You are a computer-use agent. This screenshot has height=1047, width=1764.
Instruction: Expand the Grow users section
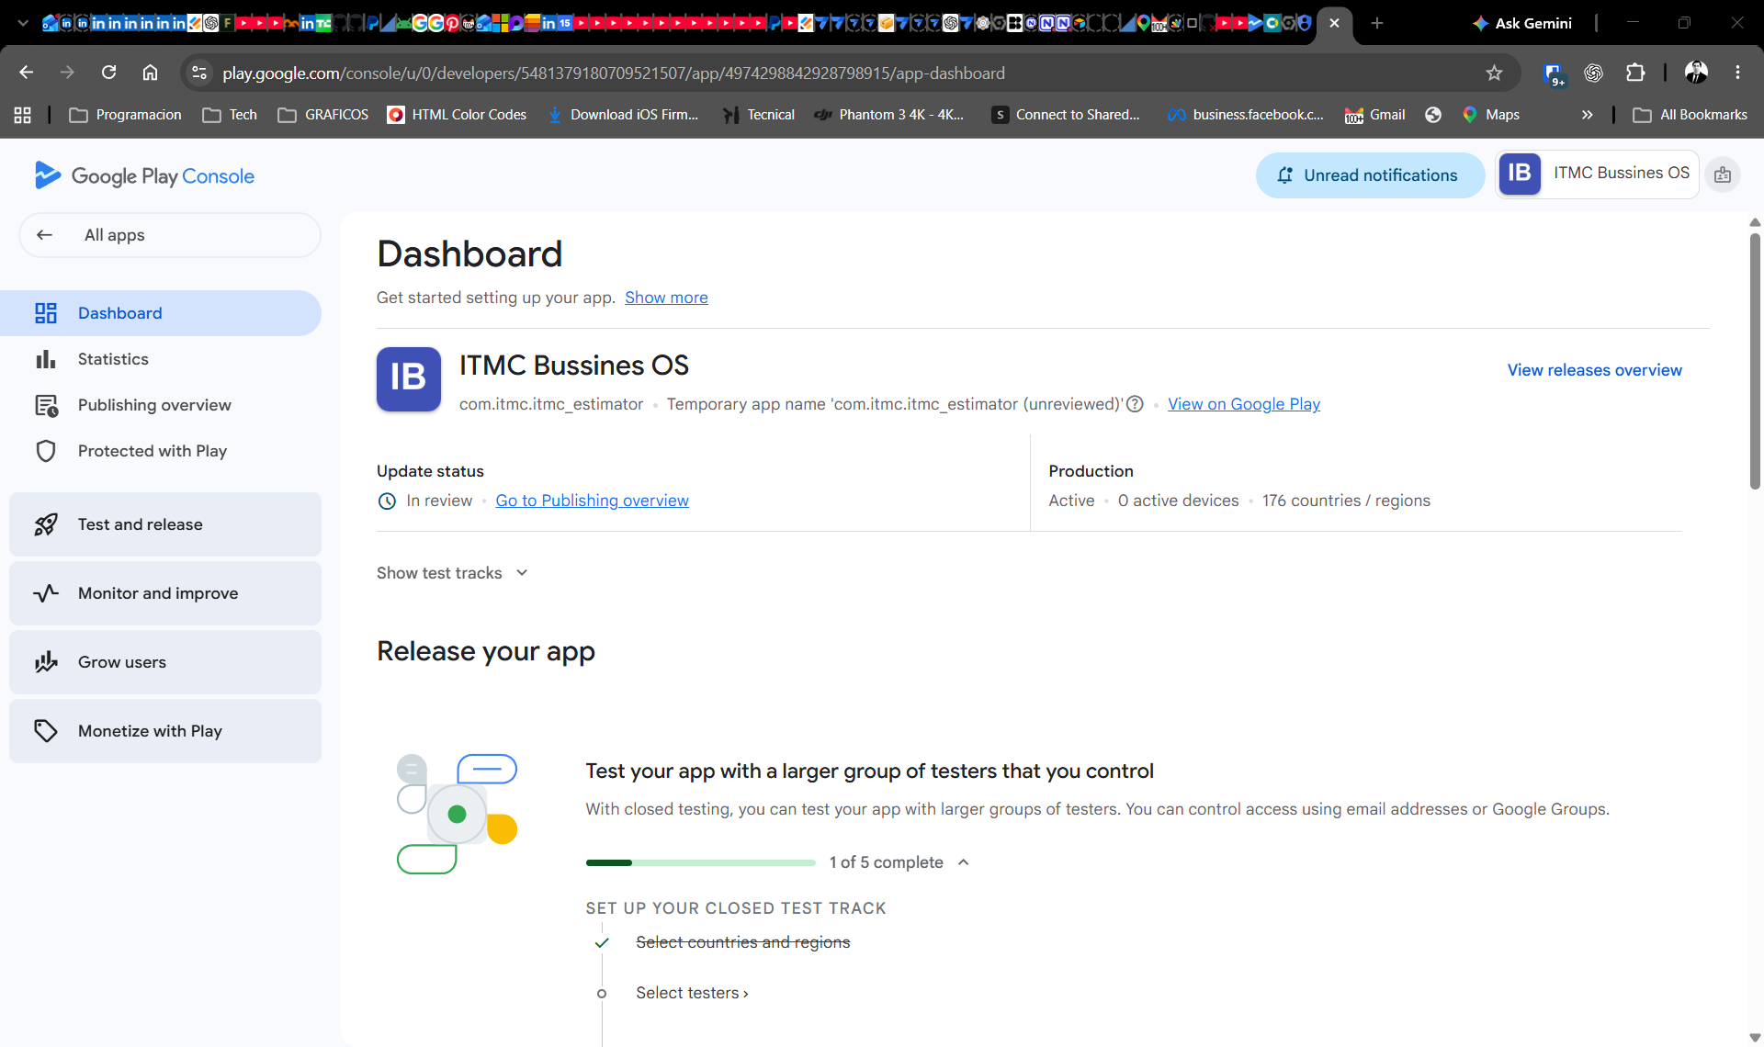(165, 662)
